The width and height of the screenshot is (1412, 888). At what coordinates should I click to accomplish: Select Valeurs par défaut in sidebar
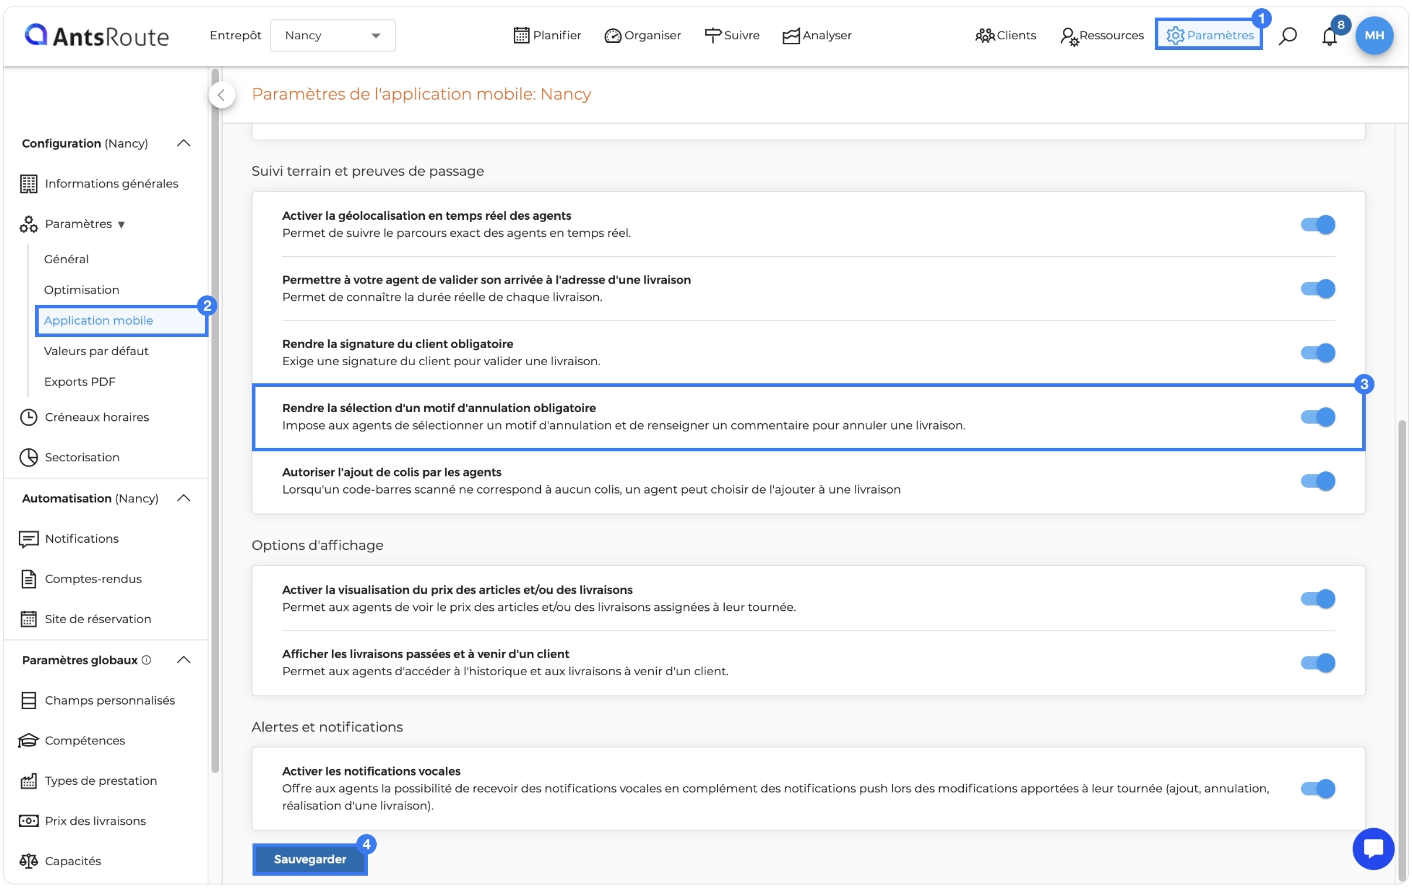point(96,351)
